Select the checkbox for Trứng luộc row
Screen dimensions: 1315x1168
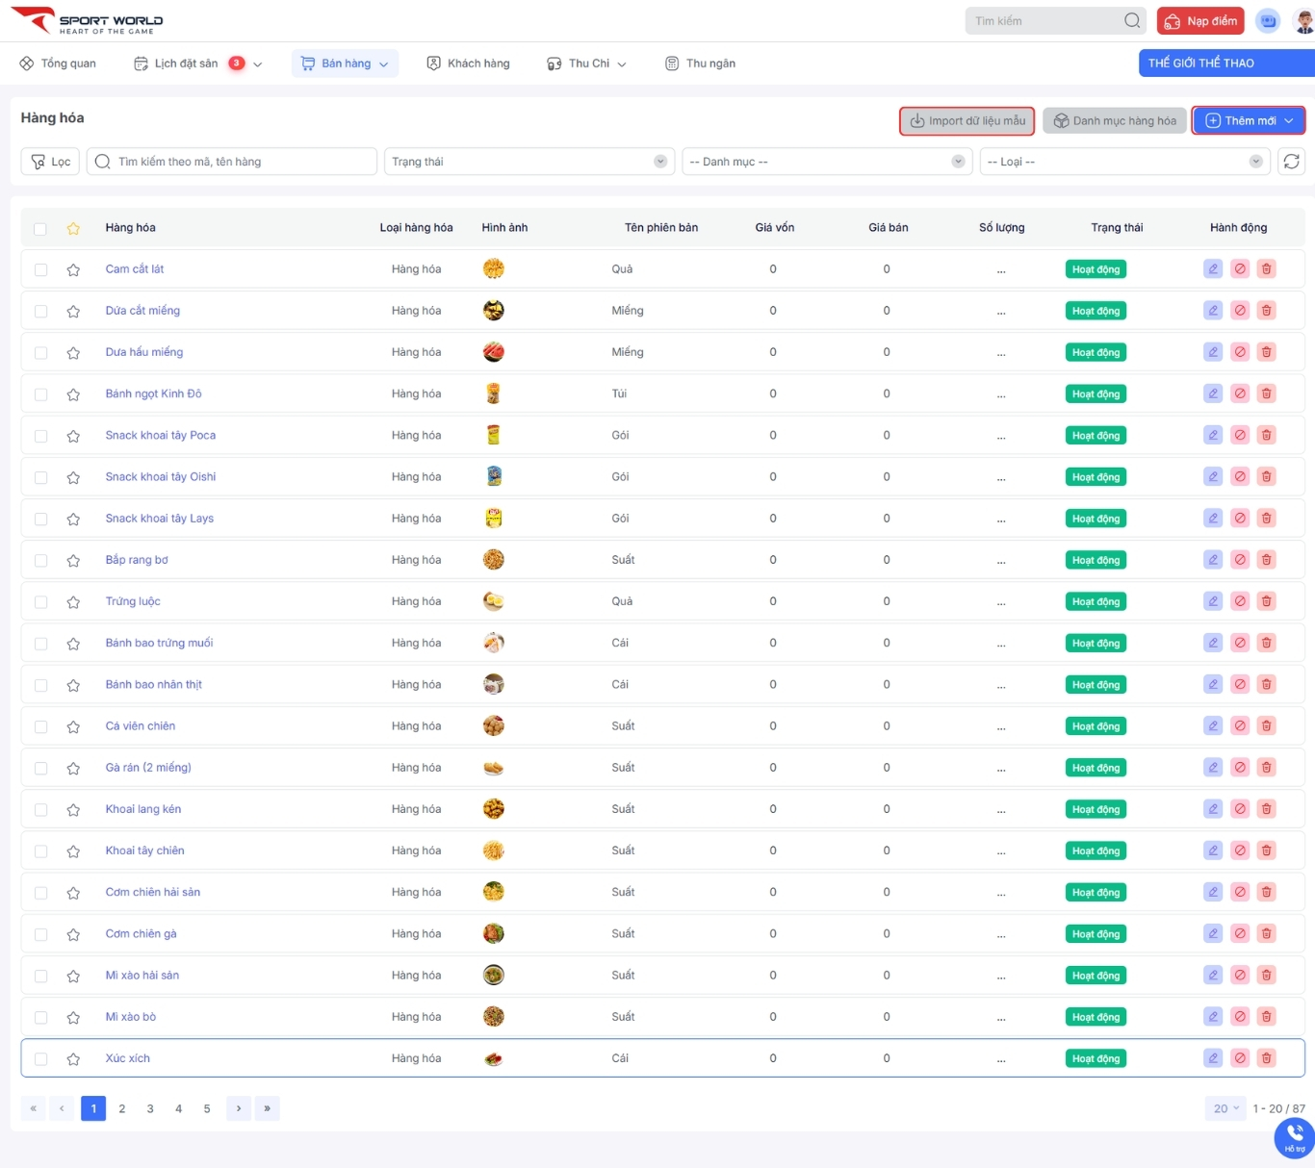pyautogui.click(x=40, y=602)
